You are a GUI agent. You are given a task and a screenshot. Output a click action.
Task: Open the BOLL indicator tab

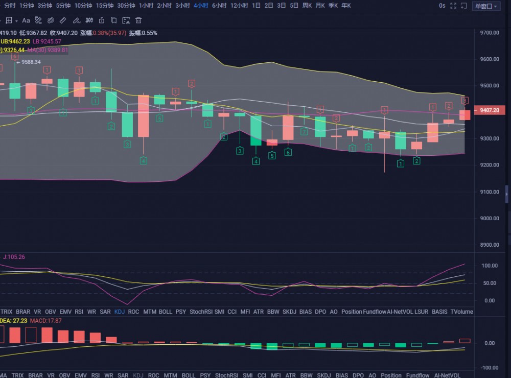pos(166,312)
